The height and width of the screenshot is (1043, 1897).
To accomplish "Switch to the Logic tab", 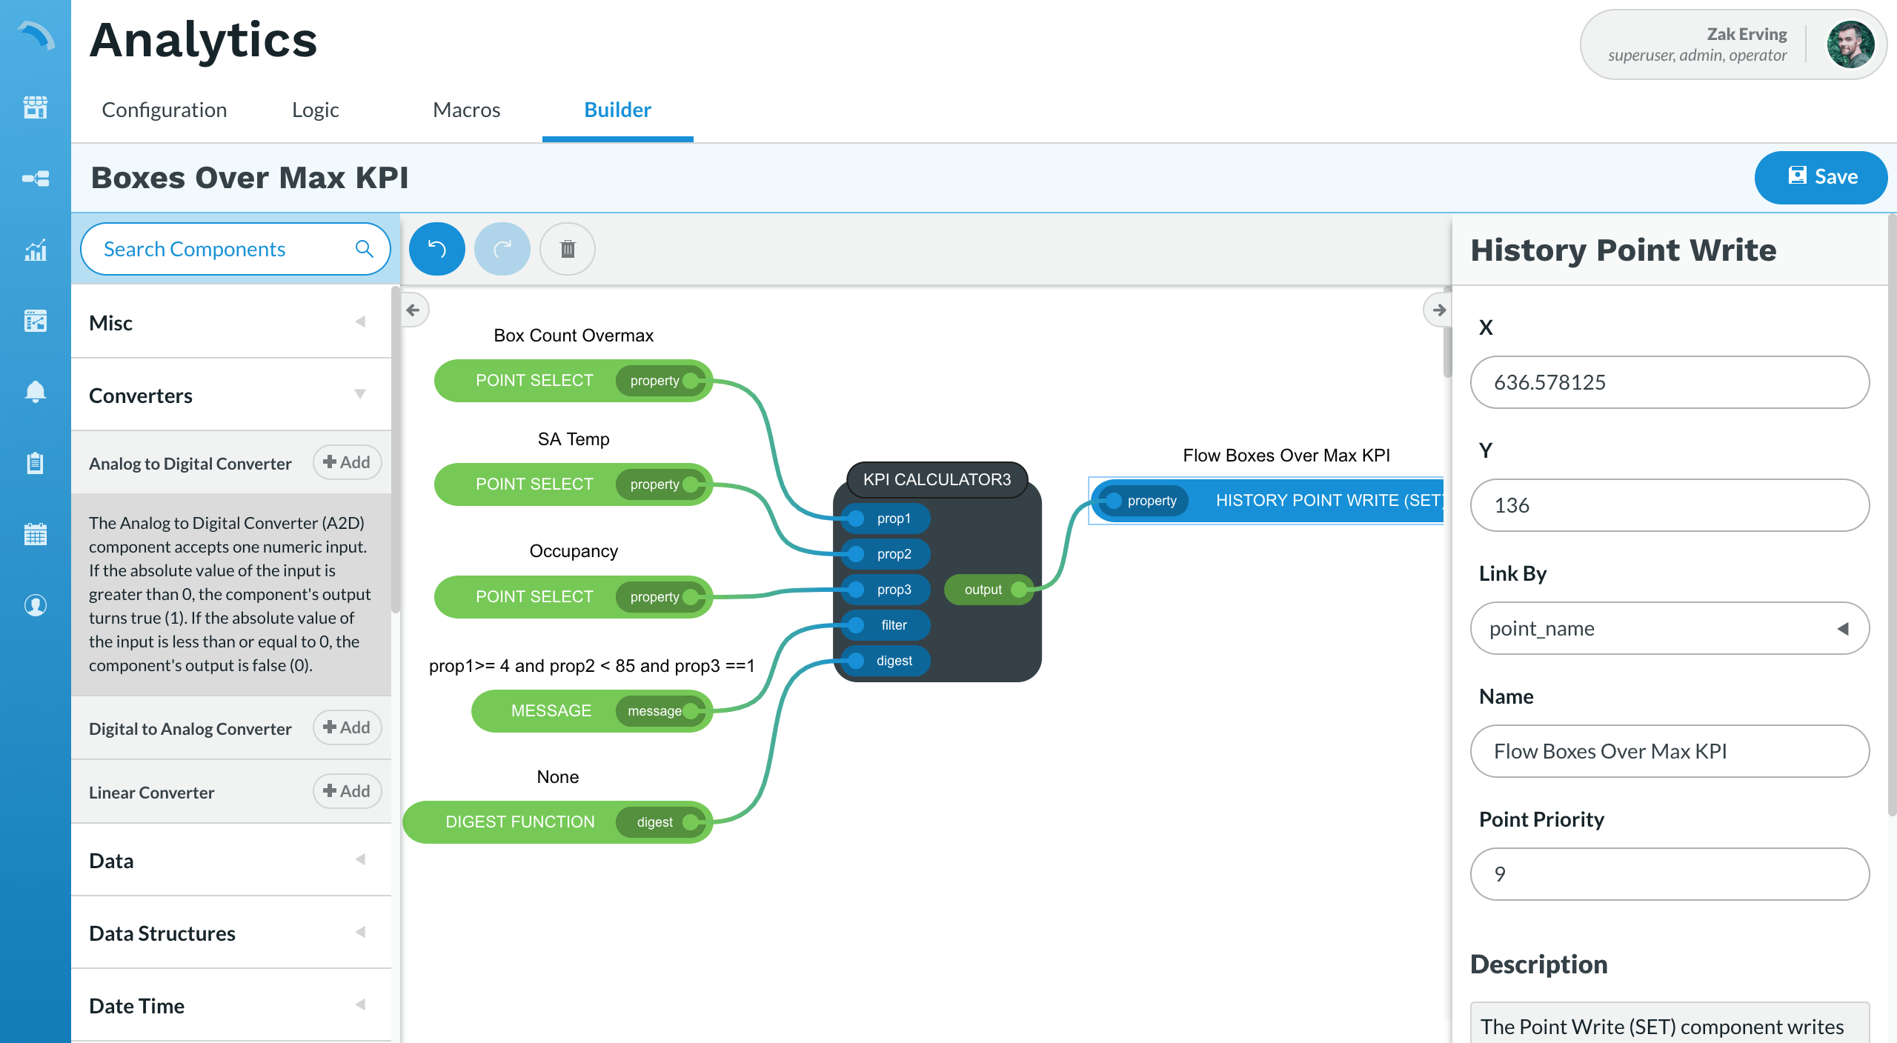I will (316, 110).
